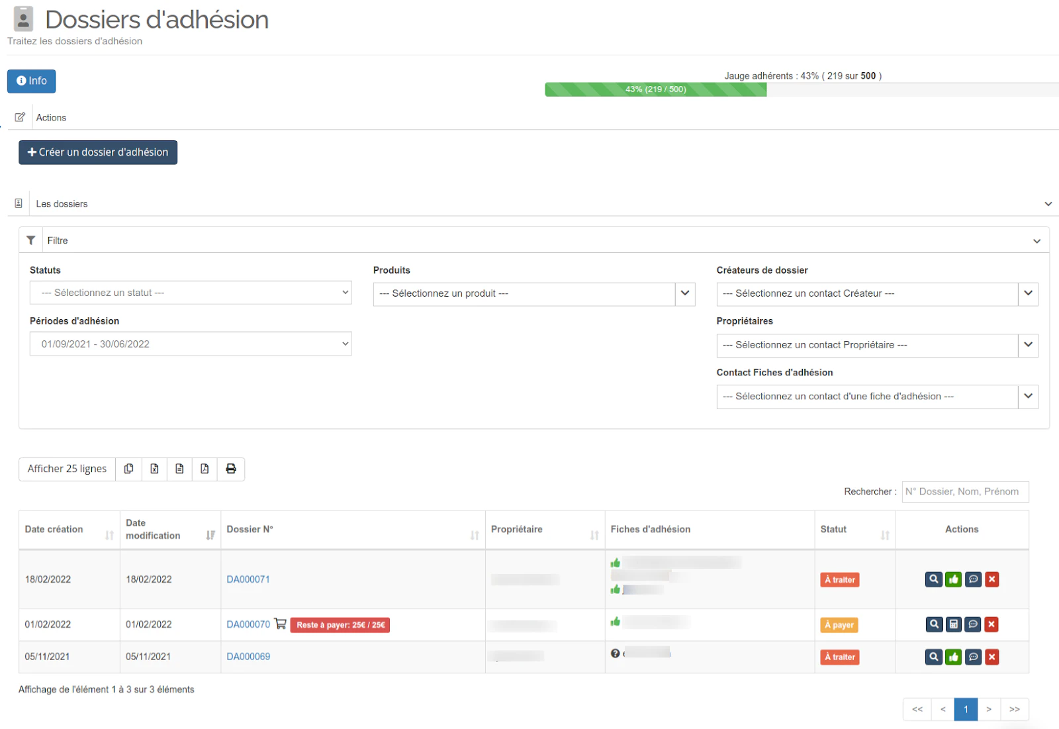The width and height of the screenshot is (1059, 729).
Task: Open the Propriétaires contact selector
Action: [x=877, y=345]
